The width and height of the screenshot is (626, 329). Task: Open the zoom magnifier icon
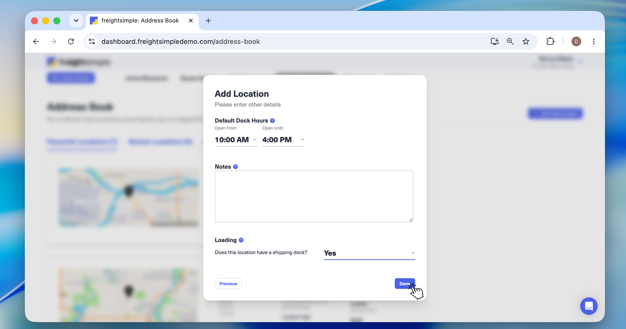pyautogui.click(x=510, y=42)
